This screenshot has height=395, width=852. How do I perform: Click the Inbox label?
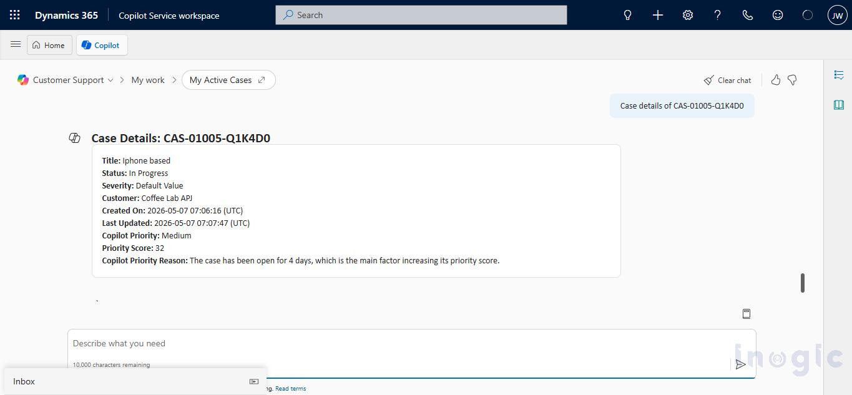click(x=24, y=381)
